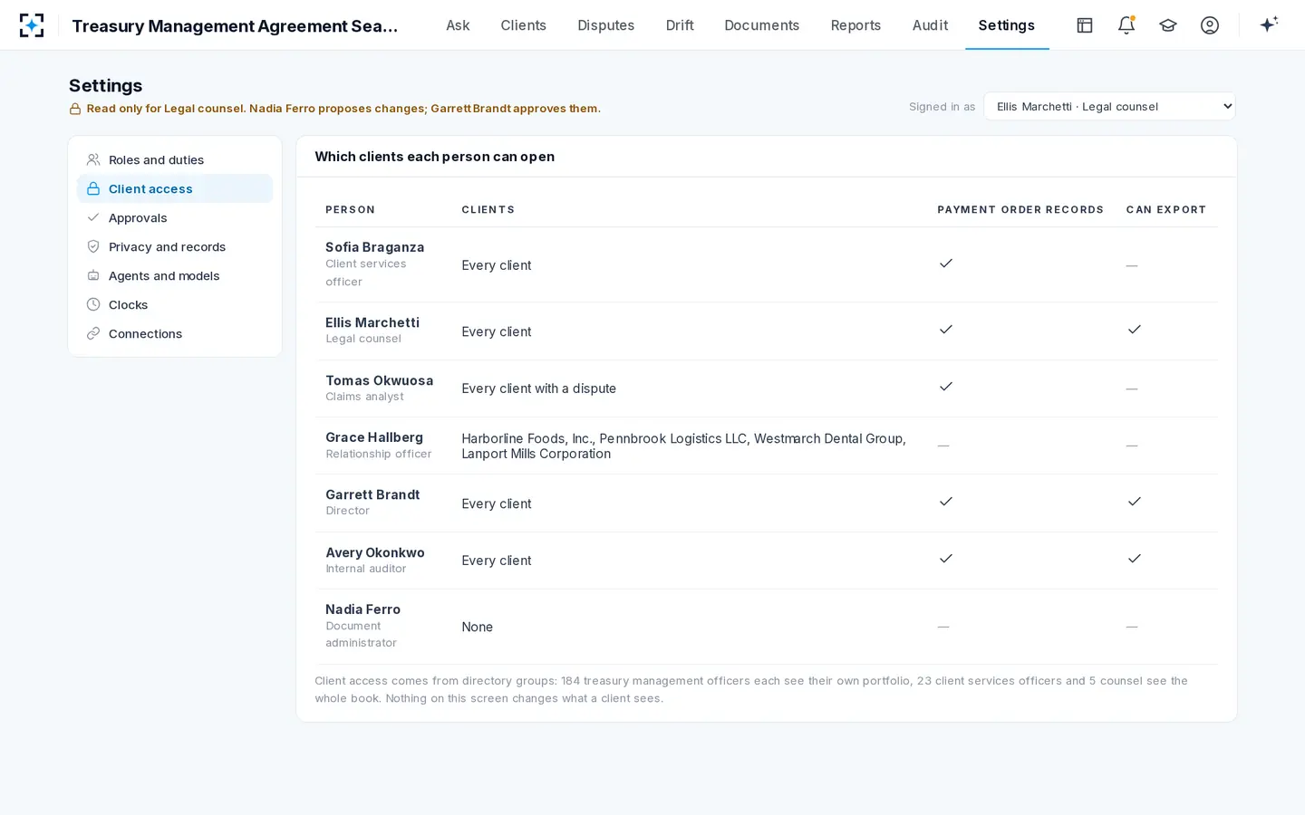The image size is (1305, 815).
Task: Open Roles and duties settings
Action: 175,159
